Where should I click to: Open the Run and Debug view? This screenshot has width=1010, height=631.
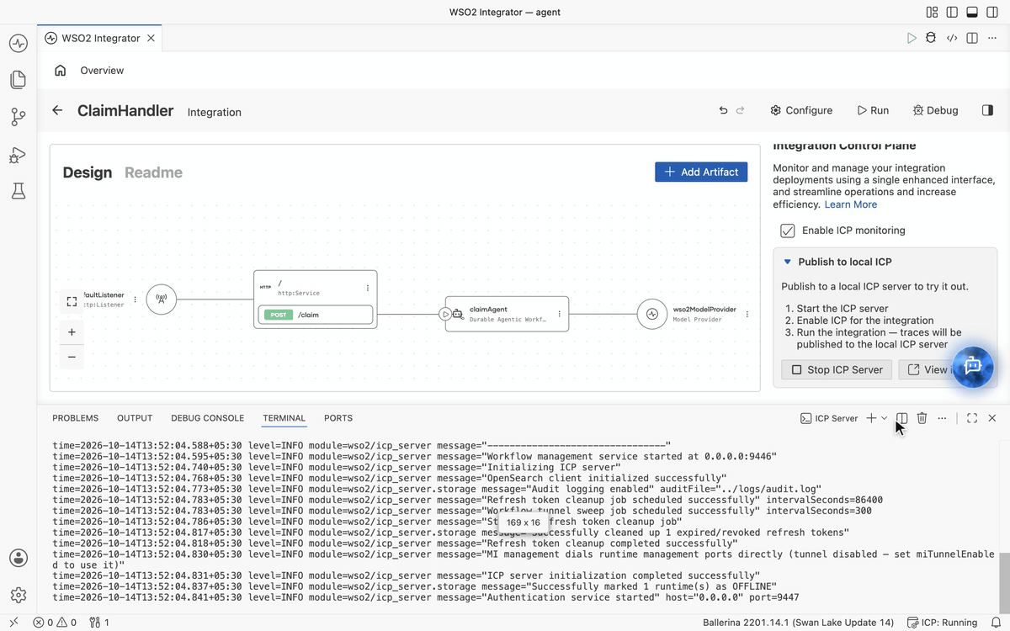click(x=19, y=155)
